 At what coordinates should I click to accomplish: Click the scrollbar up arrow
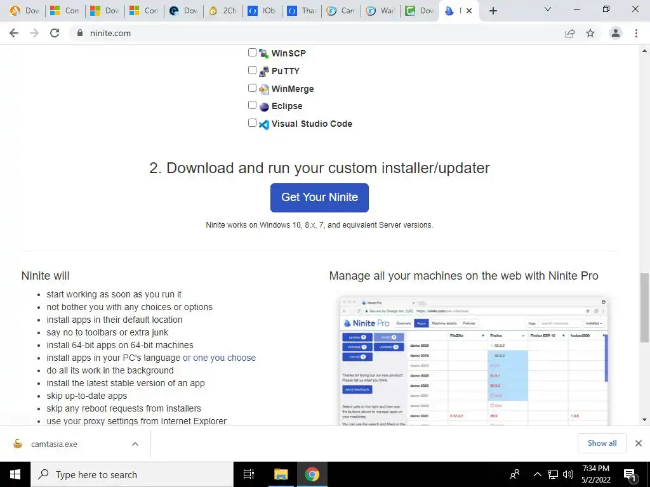click(644, 51)
